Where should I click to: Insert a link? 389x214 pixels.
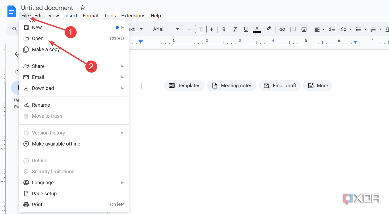pos(282,29)
